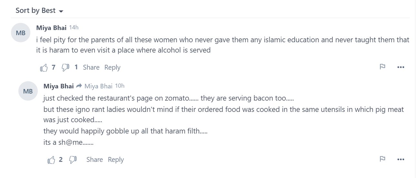Click the 14h timestamp

74,27
